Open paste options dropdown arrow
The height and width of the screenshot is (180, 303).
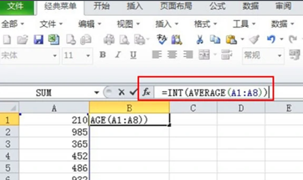coord(242,39)
